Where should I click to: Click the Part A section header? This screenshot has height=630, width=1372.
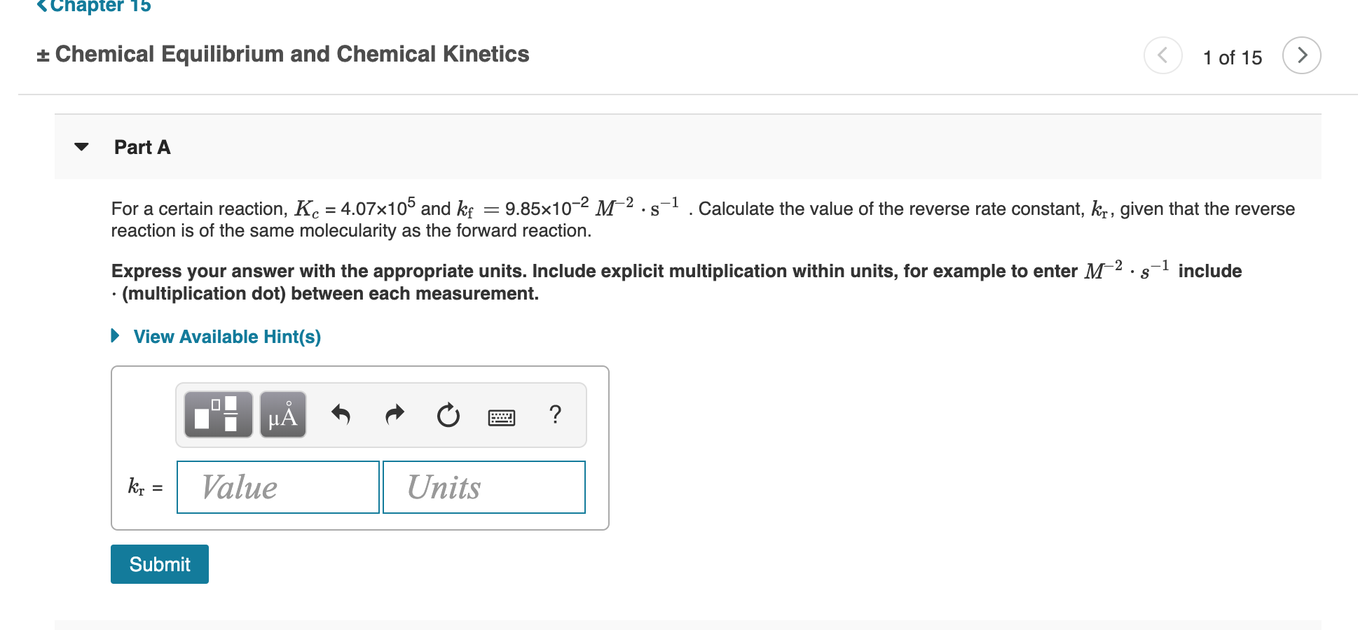[x=142, y=147]
